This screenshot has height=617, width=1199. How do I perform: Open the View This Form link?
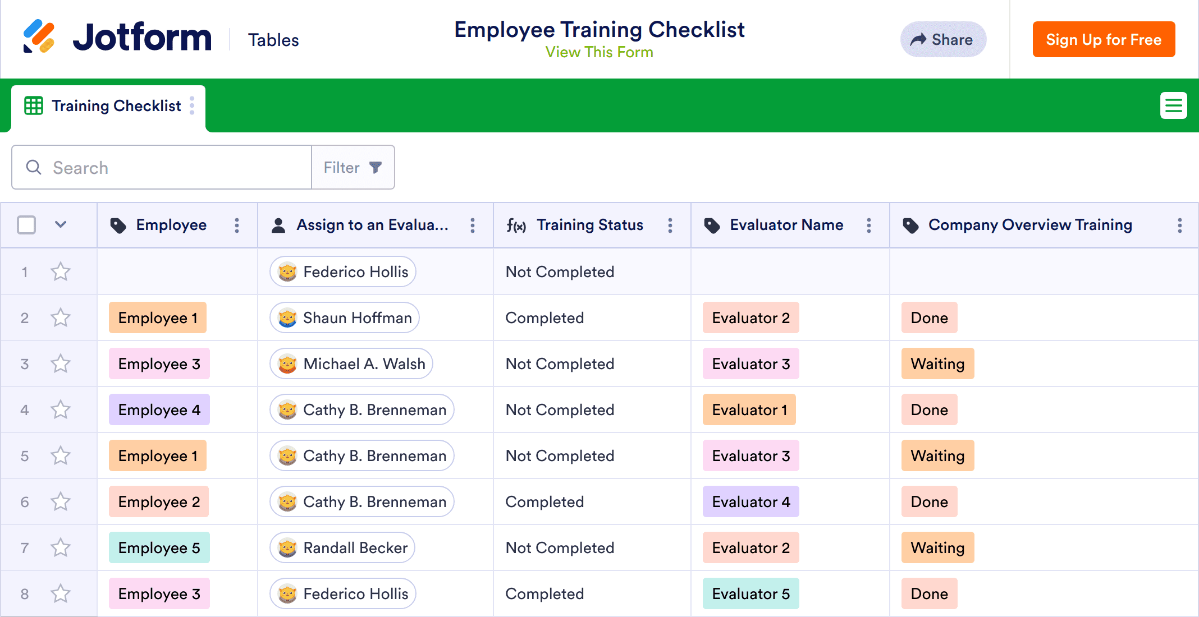[599, 52]
